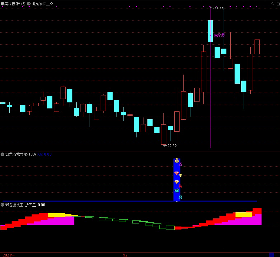280x257 pixels.
Task: Click the blue button at bottom-right of time axis
Action: [271, 255]
